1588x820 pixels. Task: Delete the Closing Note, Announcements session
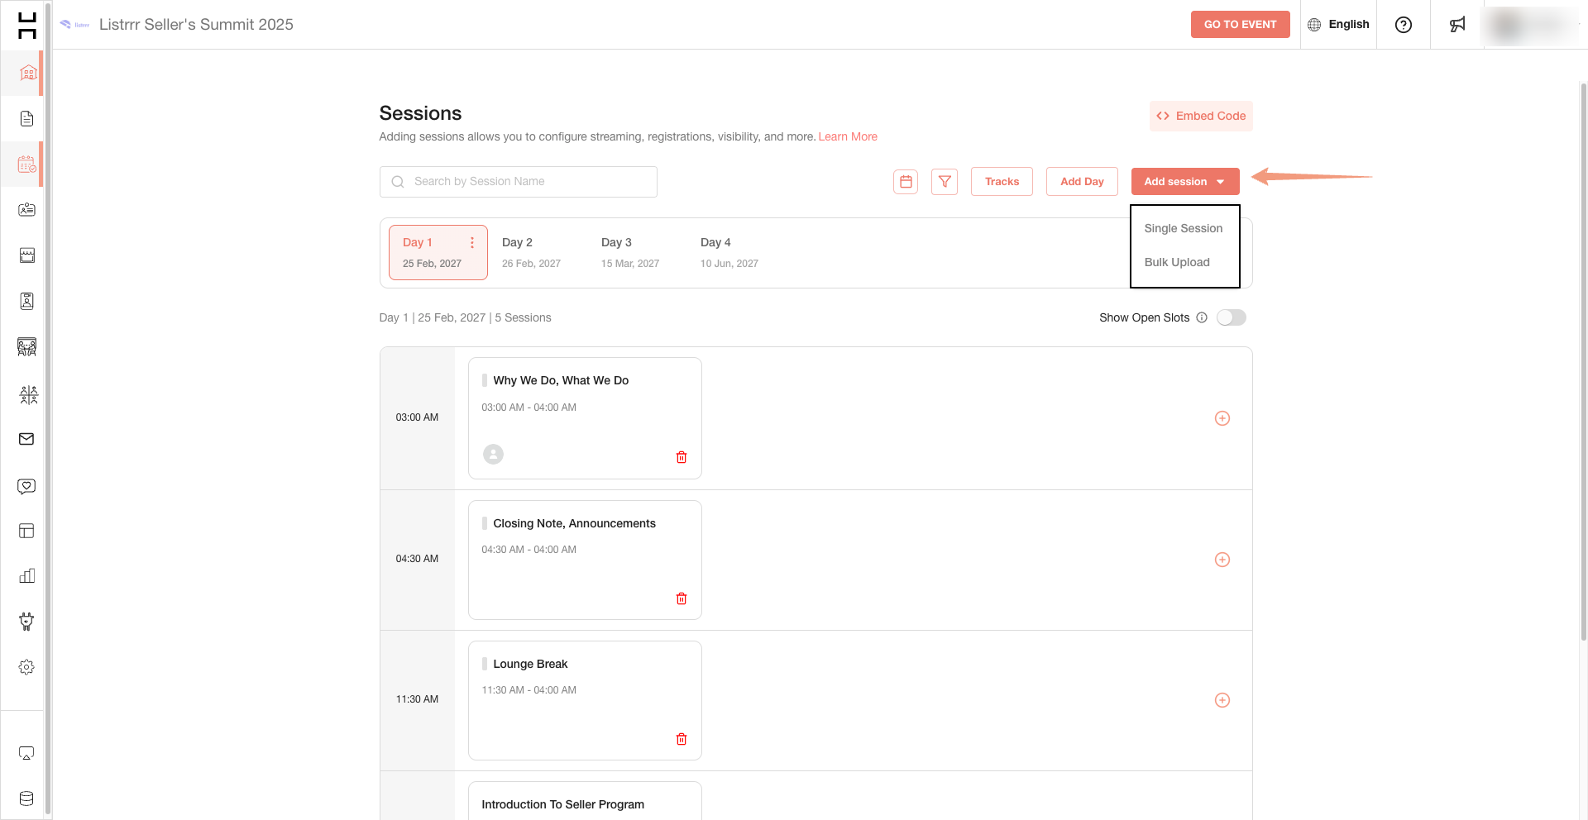coord(682,598)
